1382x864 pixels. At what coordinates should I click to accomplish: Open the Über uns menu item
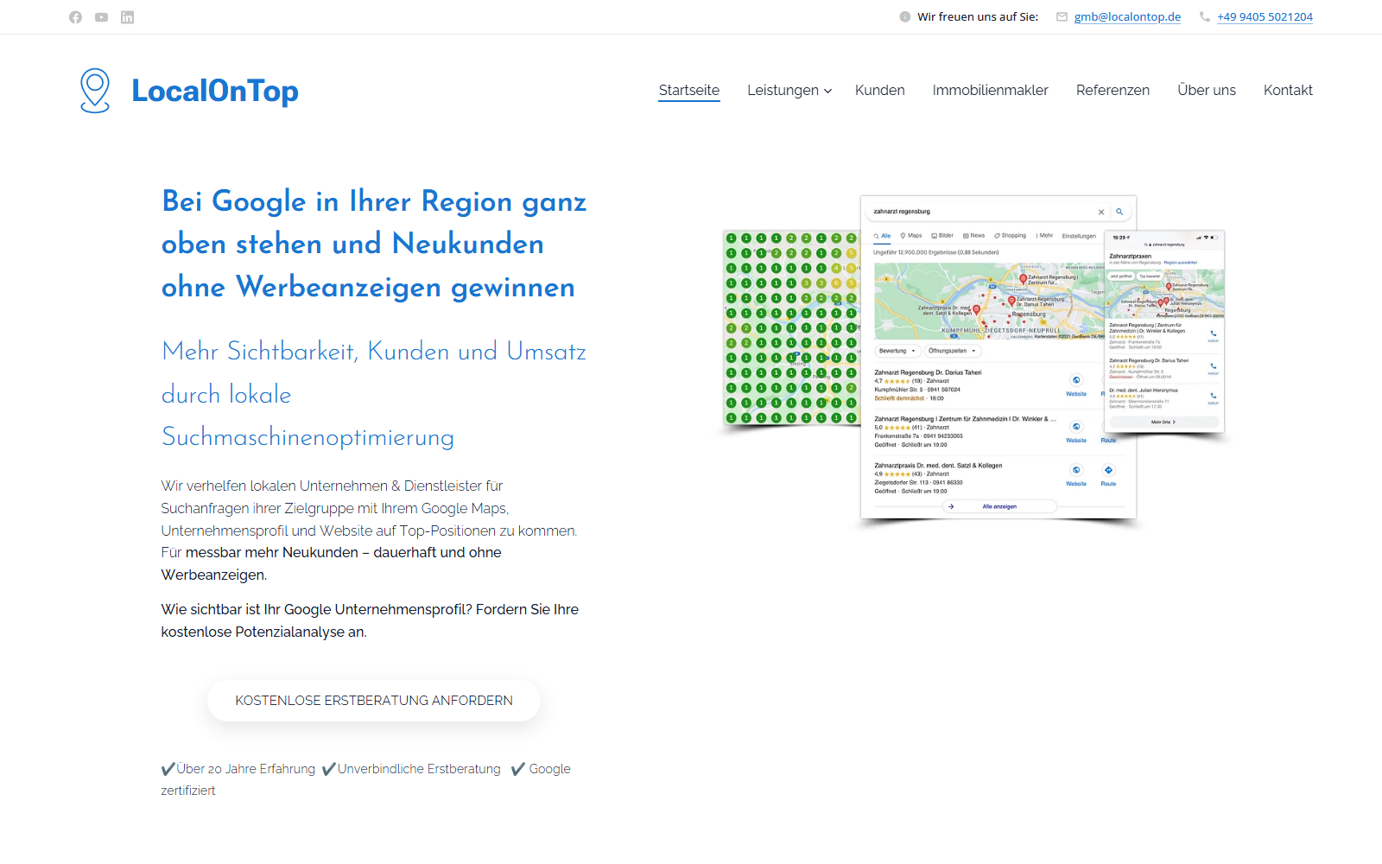click(1207, 90)
